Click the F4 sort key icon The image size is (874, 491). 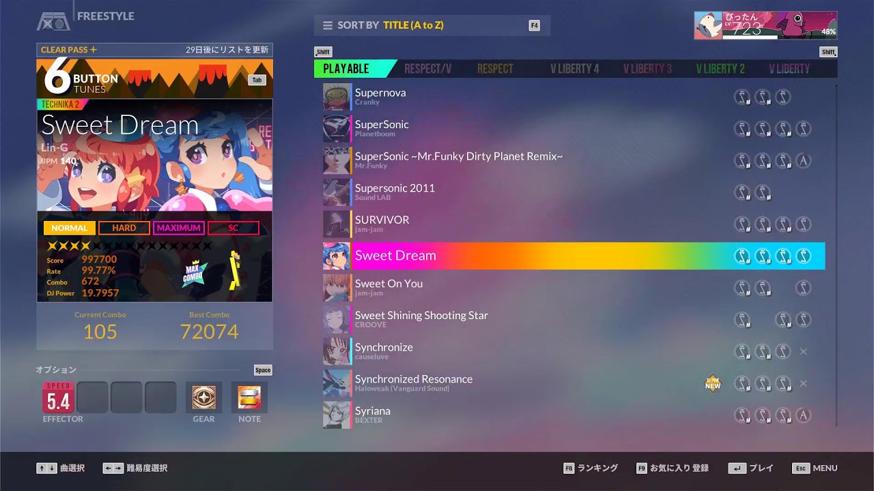coord(534,25)
